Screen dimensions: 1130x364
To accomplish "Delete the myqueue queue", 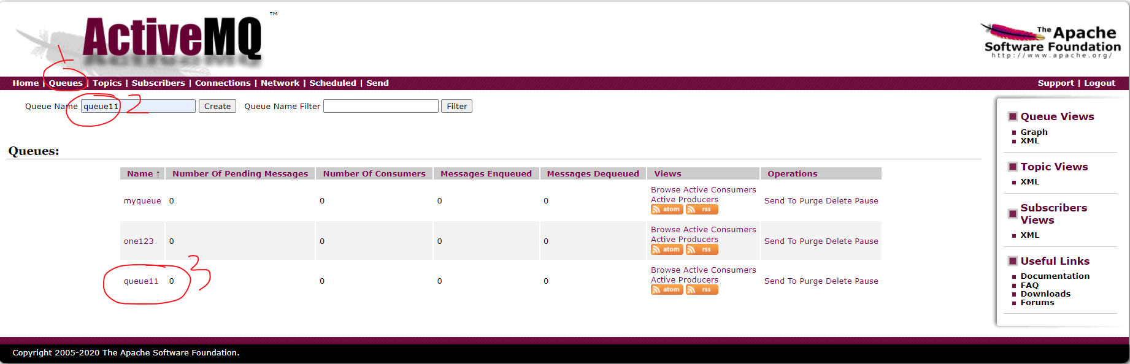I will click(x=839, y=200).
